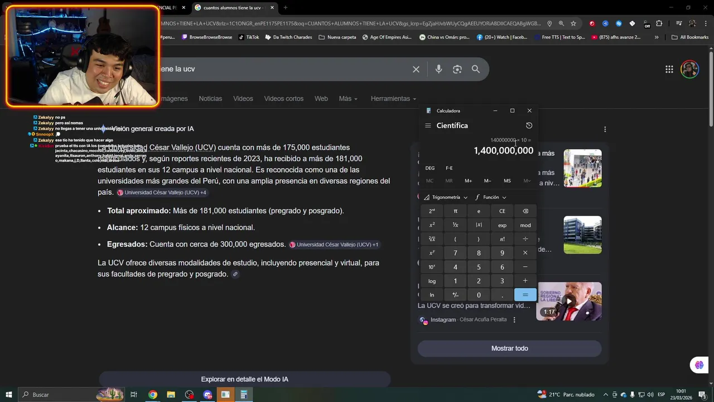This screenshot has width=714, height=402.
Task: Start Google voice search microphone
Action: point(438,69)
